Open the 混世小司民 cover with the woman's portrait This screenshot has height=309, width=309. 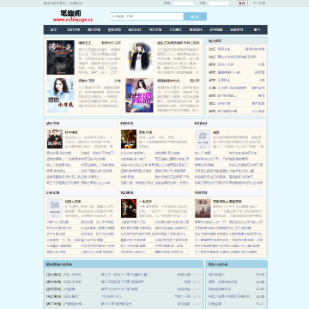click(61, 95)
